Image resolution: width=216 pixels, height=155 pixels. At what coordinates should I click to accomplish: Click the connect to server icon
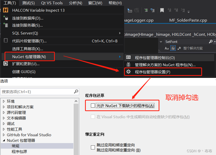point(6,25)
